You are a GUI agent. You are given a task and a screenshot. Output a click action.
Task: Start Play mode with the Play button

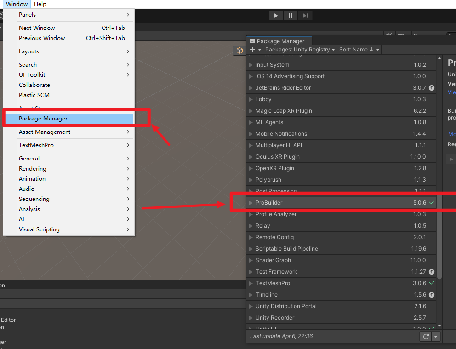pyautogui.click(x=276, y=16)
